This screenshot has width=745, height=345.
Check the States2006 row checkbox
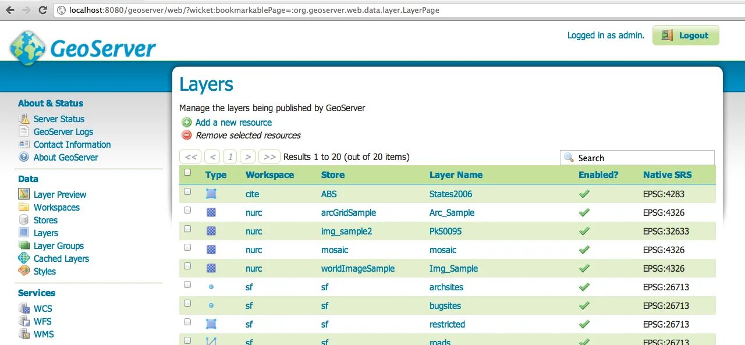[187, 191]
